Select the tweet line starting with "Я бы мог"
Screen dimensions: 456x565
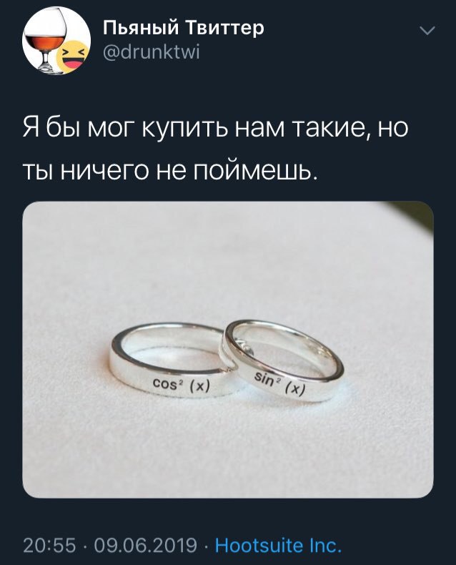click(x=216, y=128)
